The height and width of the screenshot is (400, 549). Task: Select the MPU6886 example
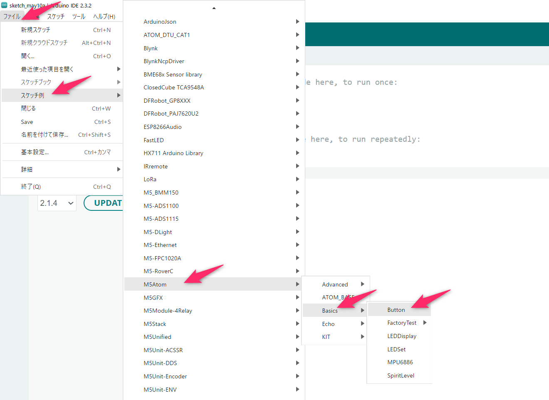point(399,362)
